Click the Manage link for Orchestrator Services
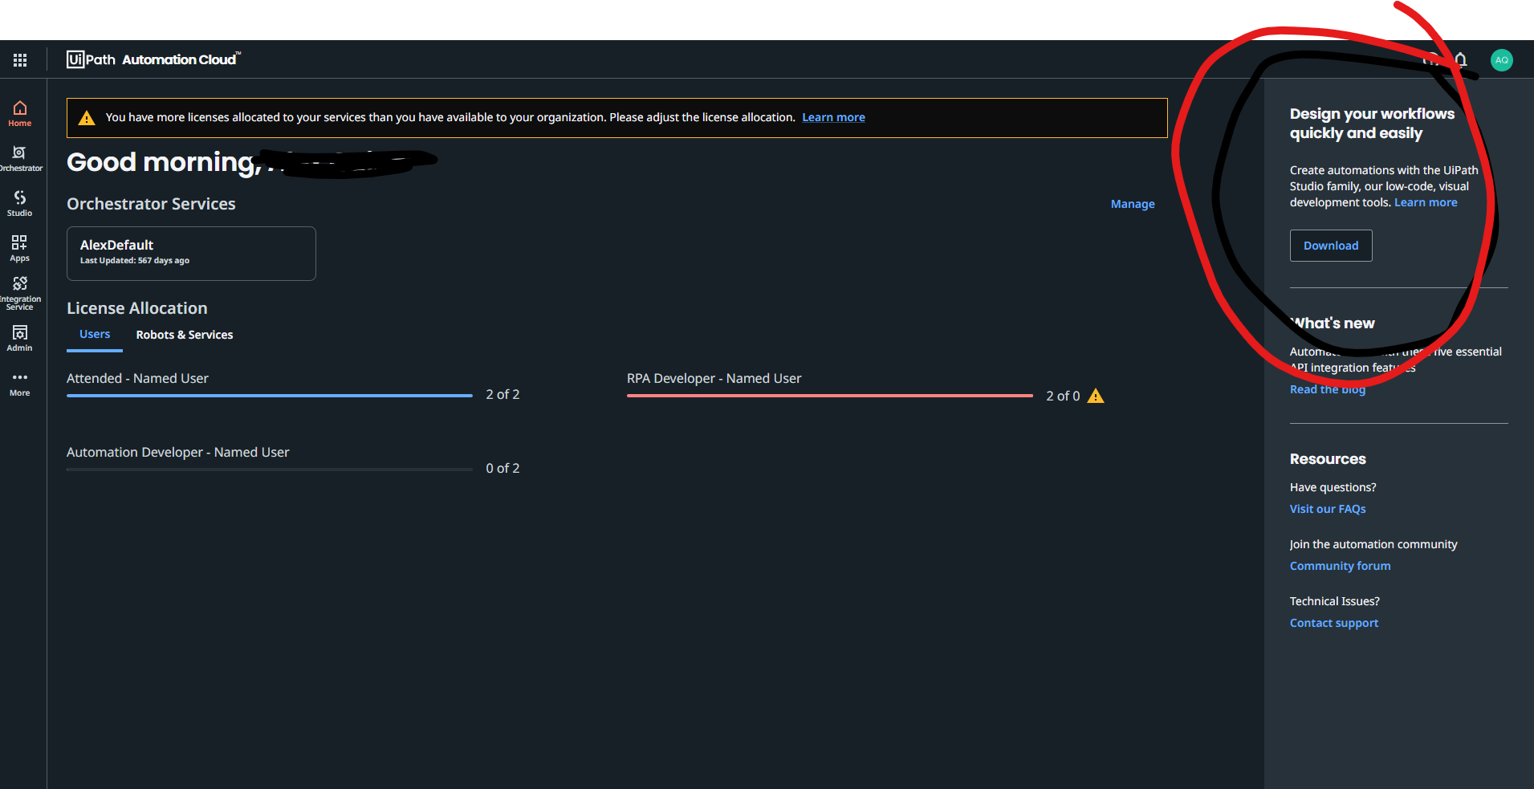The width and height of the screenshot is (1534, 789). [1133, 204]
